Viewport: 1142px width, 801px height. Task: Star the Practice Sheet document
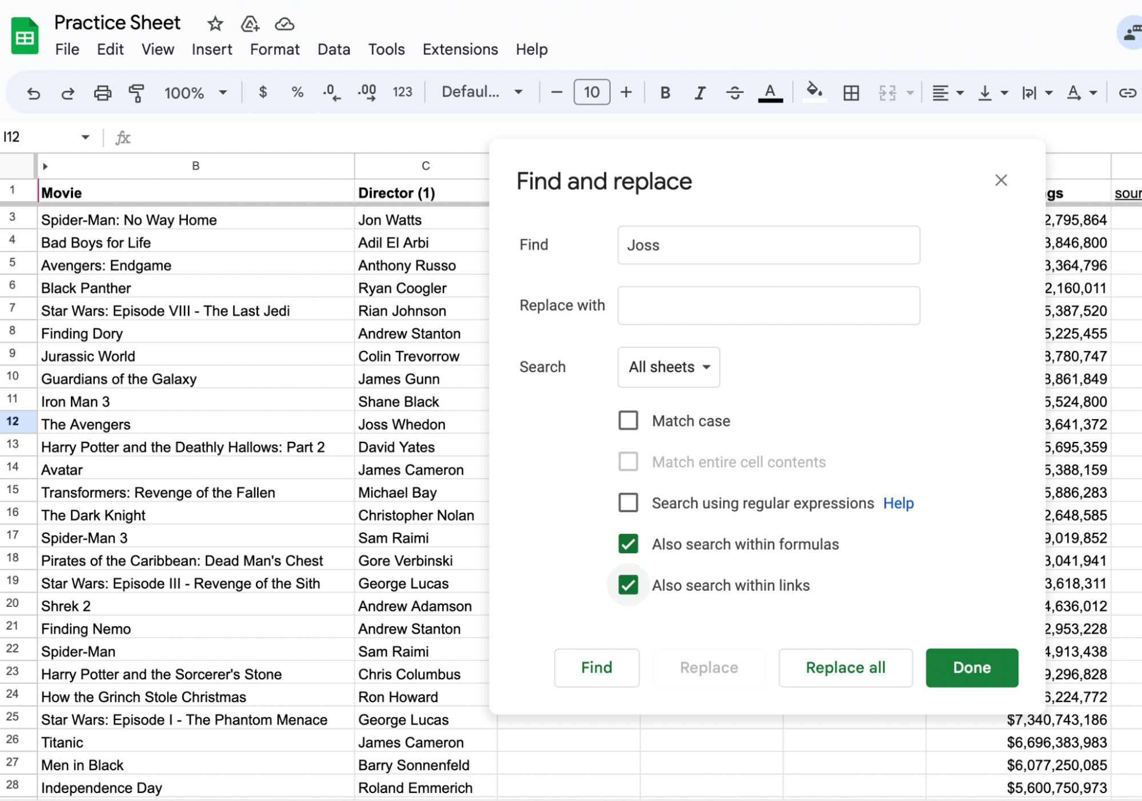click(x=215, y=23)
